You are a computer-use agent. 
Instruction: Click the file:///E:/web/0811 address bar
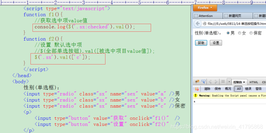(x=234, y=24)
